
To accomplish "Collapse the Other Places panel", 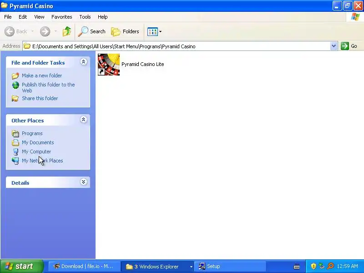I will tap(84, 120).
